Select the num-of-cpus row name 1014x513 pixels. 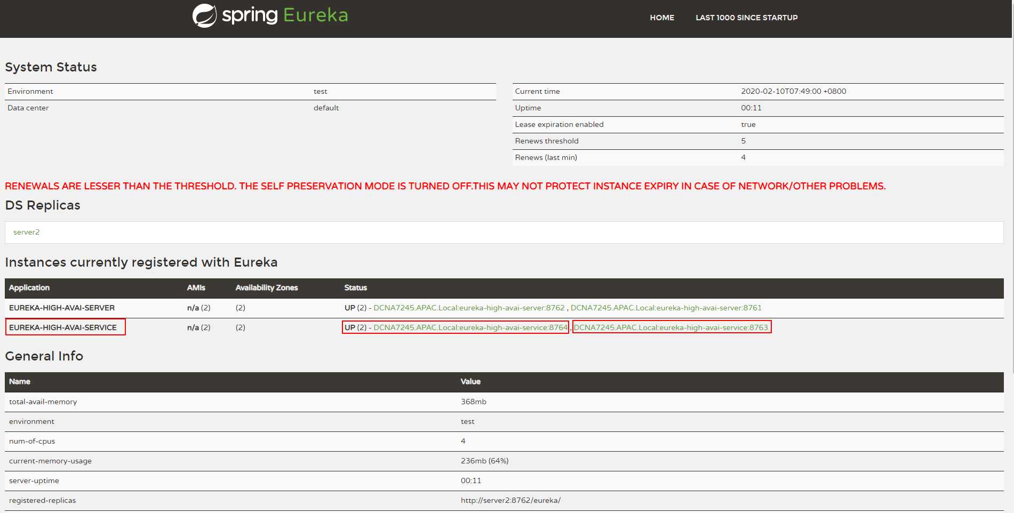click(32, 441)
